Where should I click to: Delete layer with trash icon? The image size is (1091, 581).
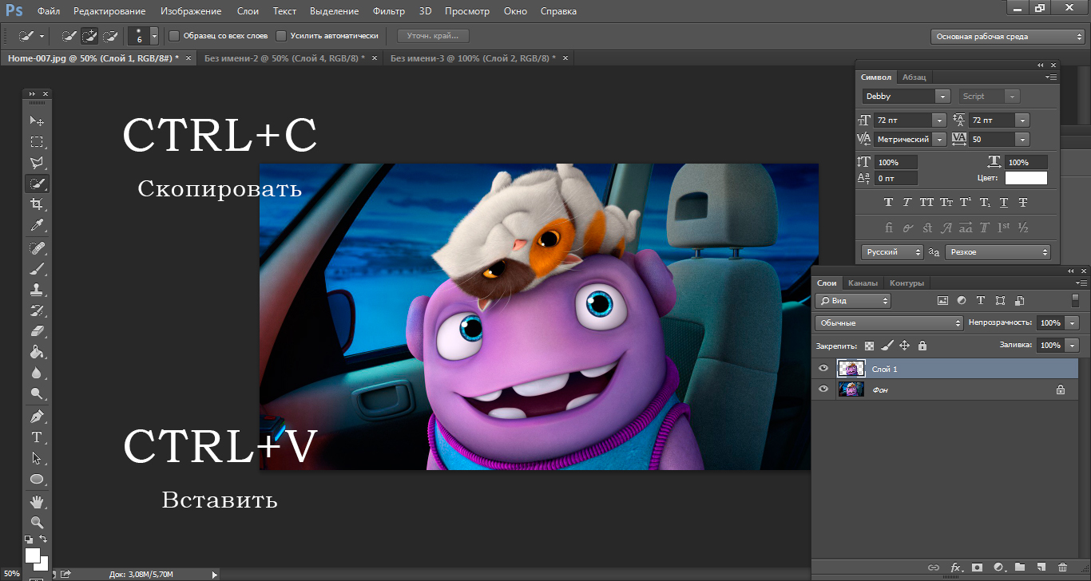pyautogui.click(x=1062, y=567)
